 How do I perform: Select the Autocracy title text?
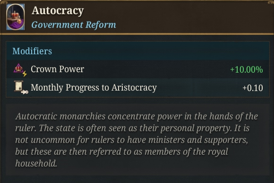(x=58, y=11)
